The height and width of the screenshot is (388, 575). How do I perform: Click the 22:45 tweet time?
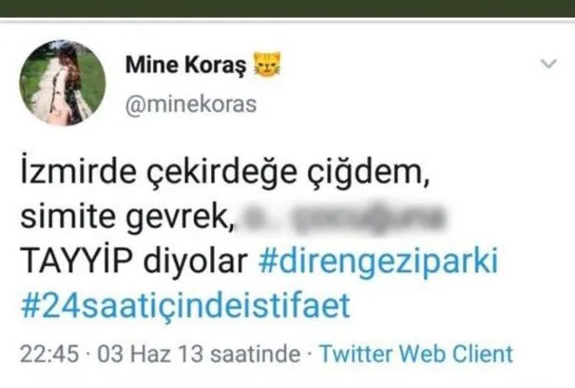point(49,354)
